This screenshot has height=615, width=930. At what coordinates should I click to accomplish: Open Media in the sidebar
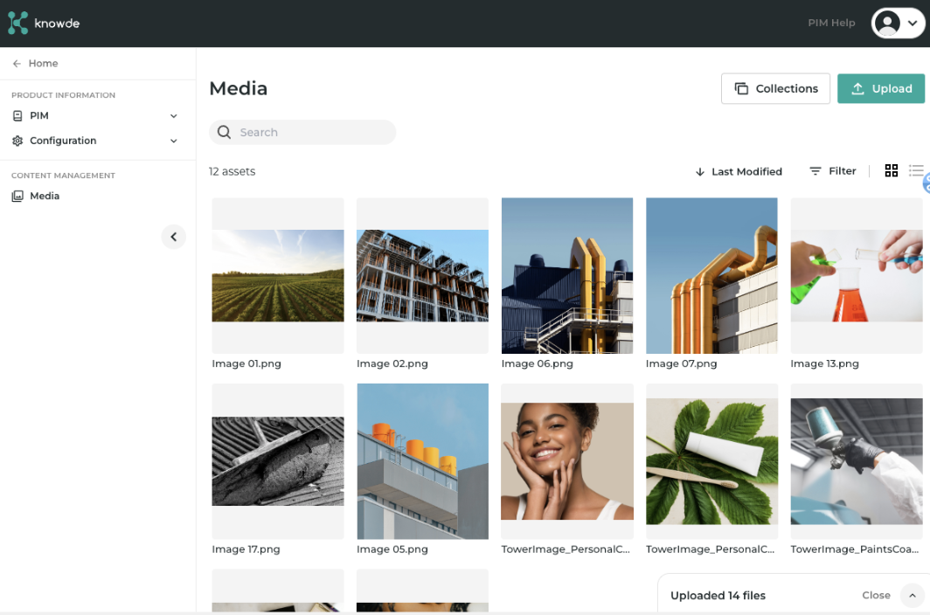44,197
